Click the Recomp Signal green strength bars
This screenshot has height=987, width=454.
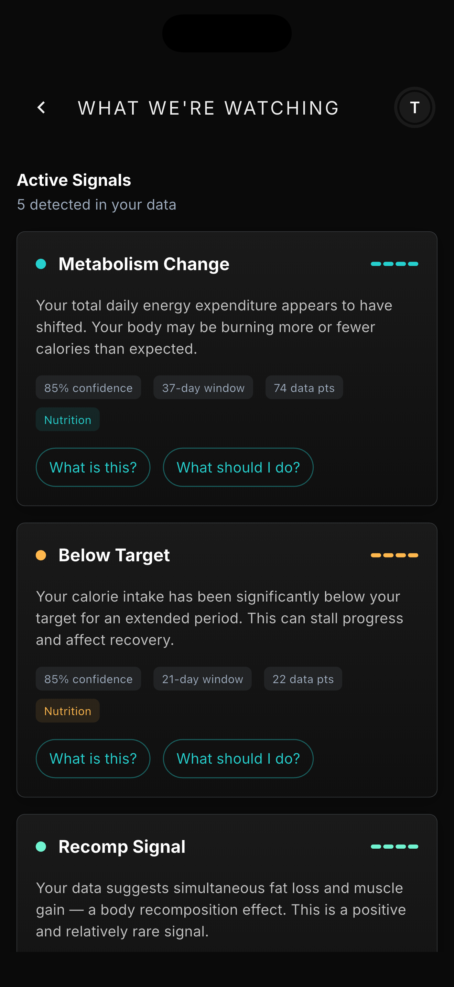394,846
